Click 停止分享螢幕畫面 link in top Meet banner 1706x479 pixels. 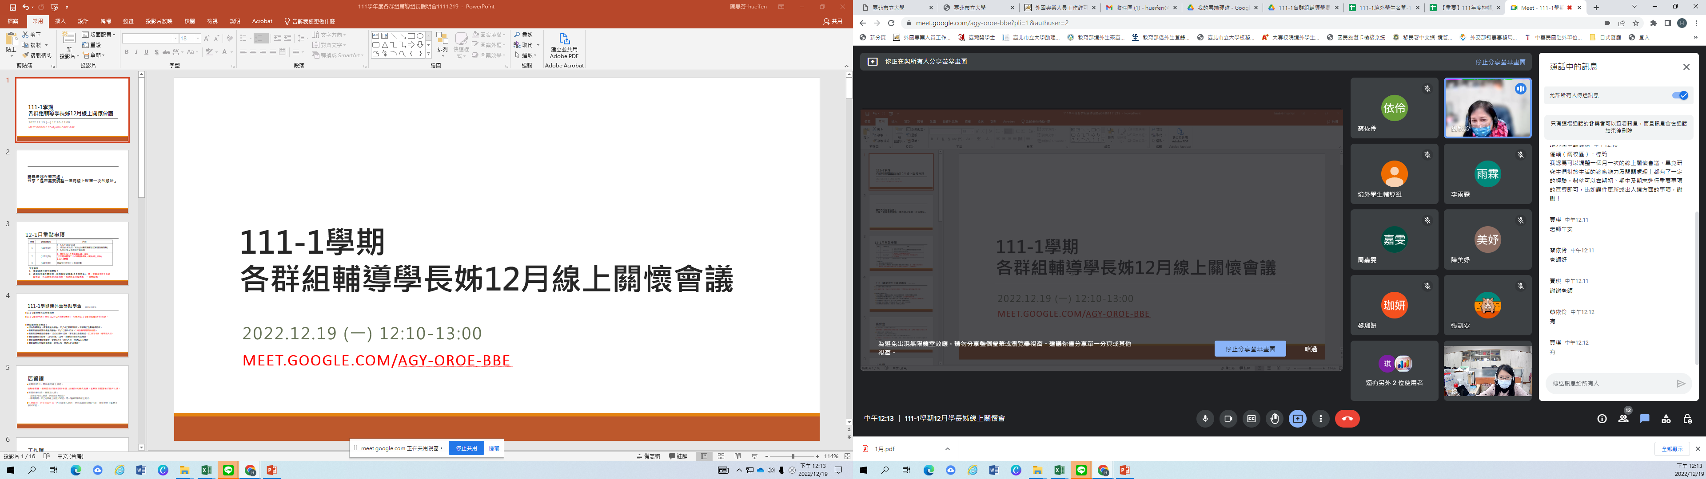pos(1500,62)
